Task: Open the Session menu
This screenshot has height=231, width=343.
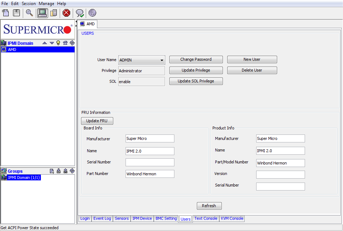Action: 29,4
